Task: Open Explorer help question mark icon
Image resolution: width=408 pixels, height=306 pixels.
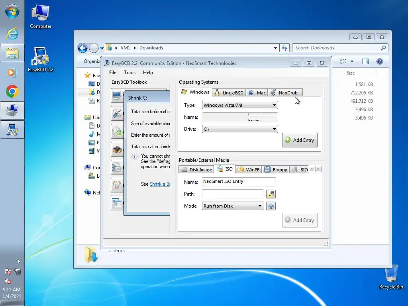Action: pos(380,61)
